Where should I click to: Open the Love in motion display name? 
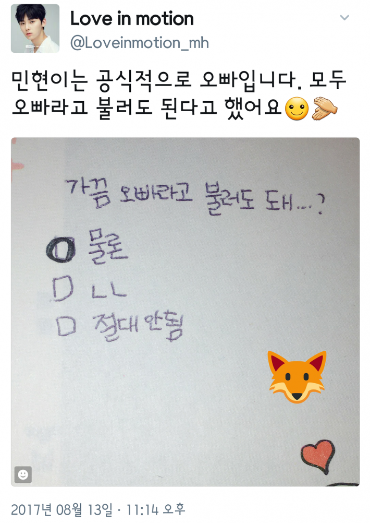pyautogui.click(x=132, y=18)
